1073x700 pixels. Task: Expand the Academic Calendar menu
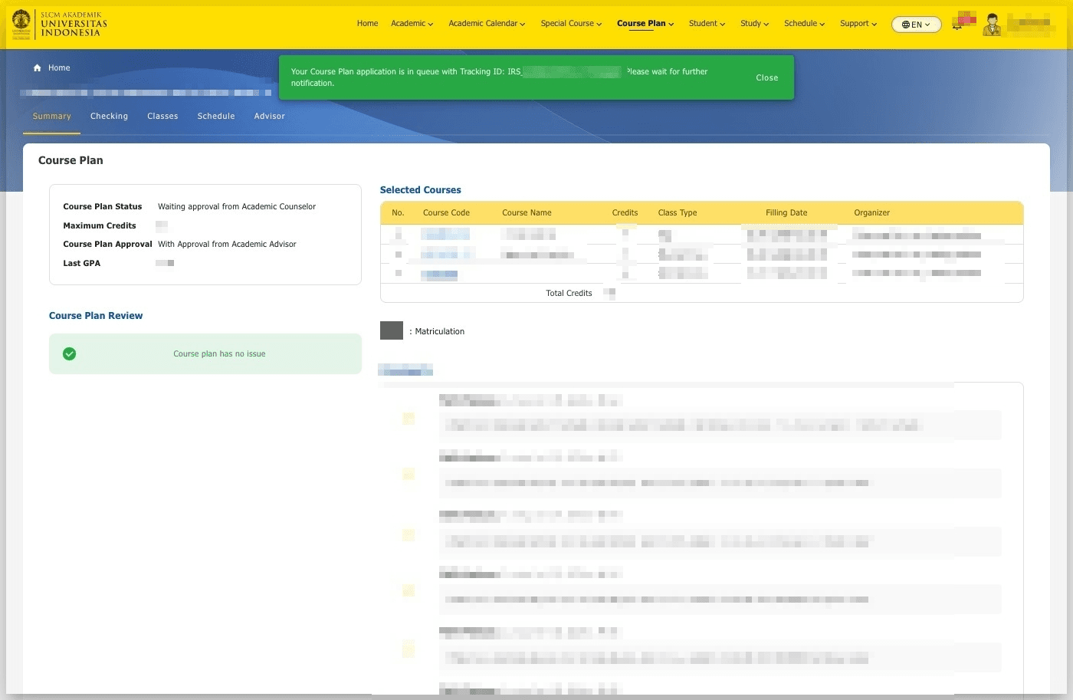click(487, 24)
